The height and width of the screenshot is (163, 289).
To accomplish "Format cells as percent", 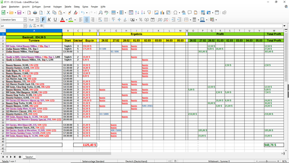I will pos(140,19).
